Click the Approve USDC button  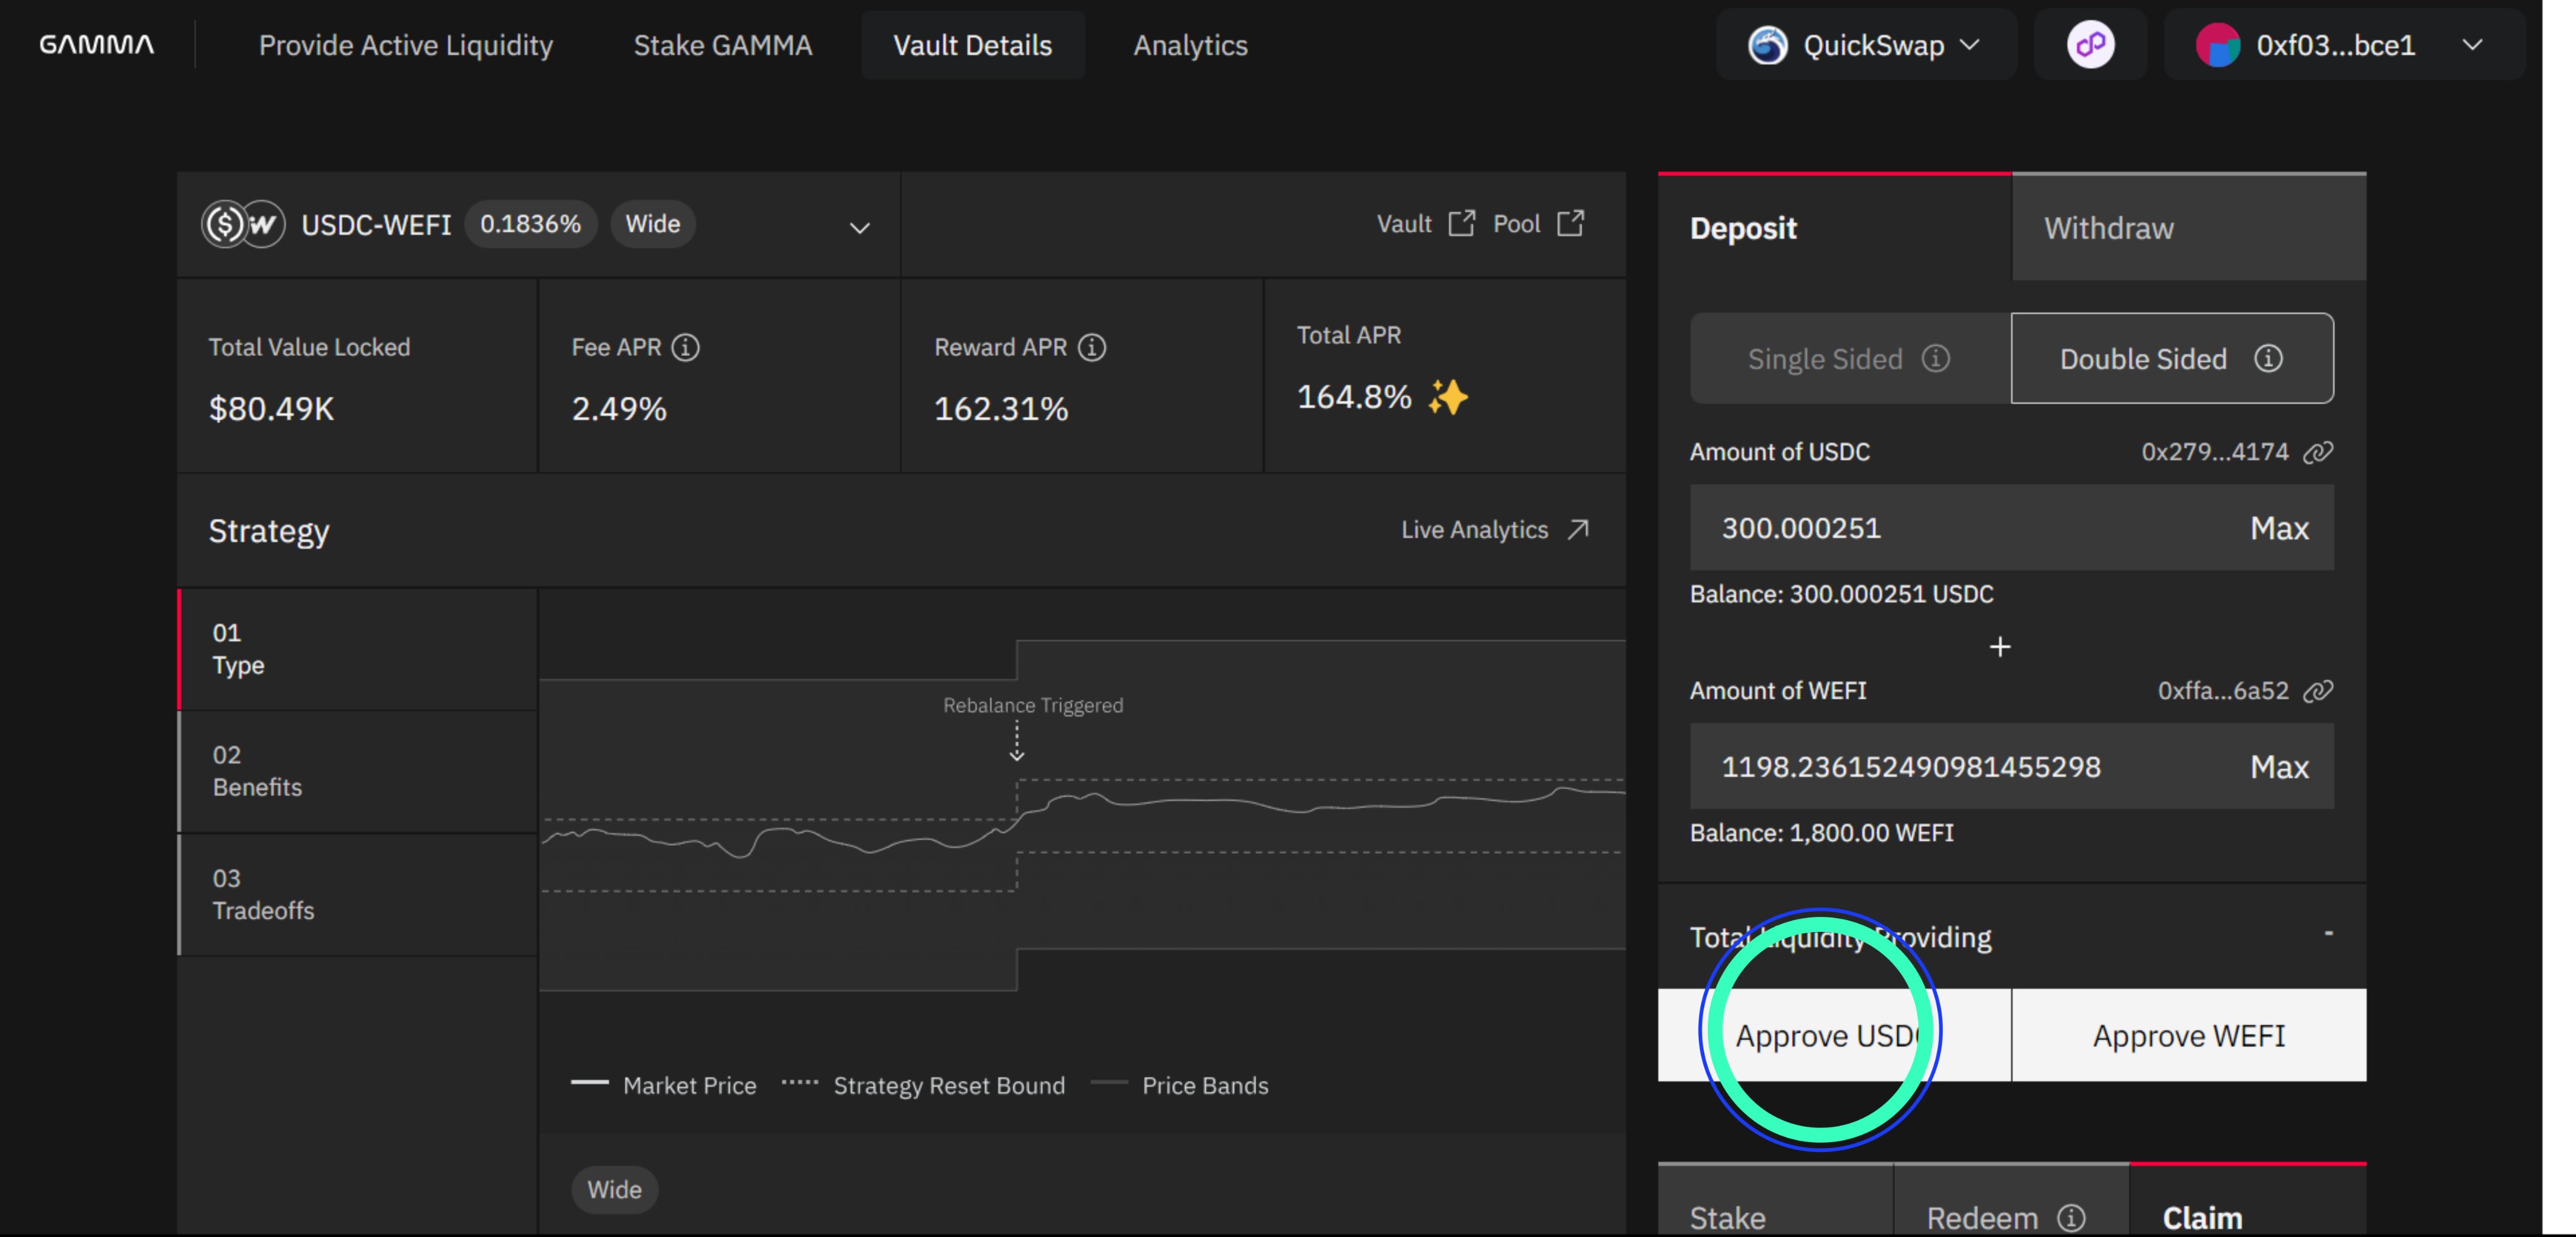(1834, 1035)
